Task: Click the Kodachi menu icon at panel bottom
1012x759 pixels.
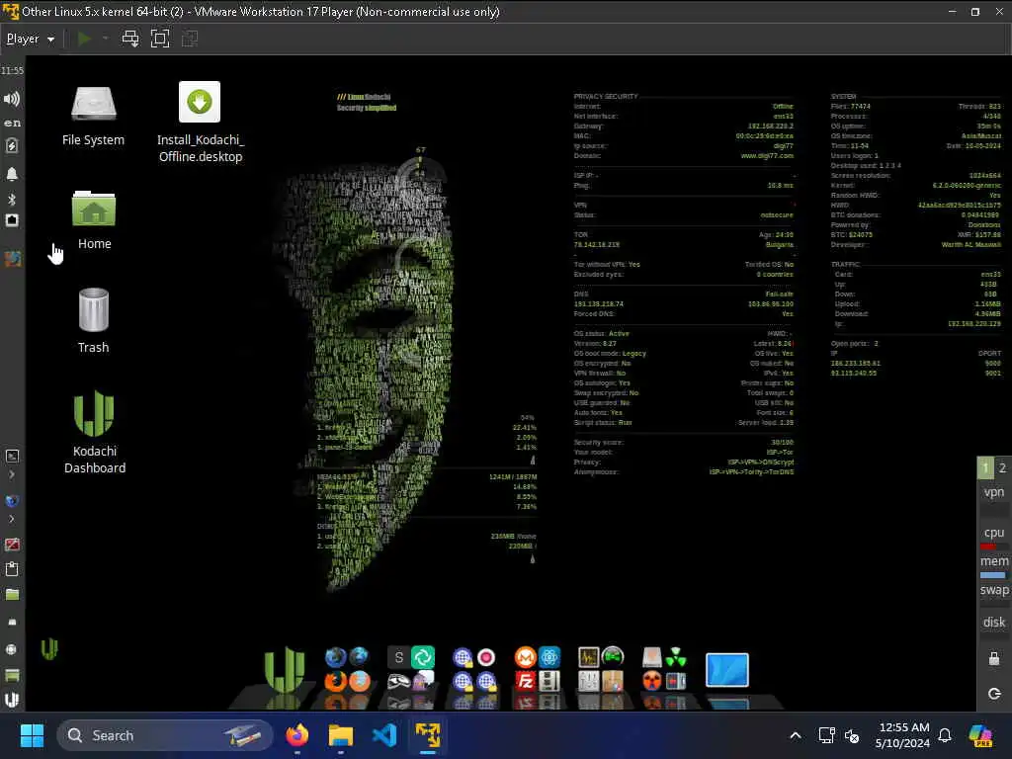Action: tap(12, 700)
